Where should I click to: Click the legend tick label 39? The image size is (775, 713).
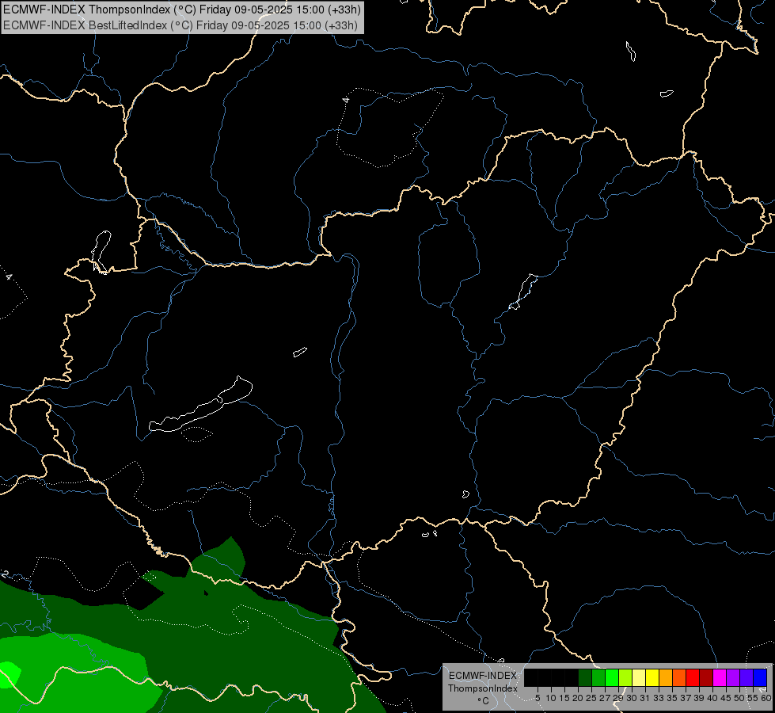pos(699,698)
